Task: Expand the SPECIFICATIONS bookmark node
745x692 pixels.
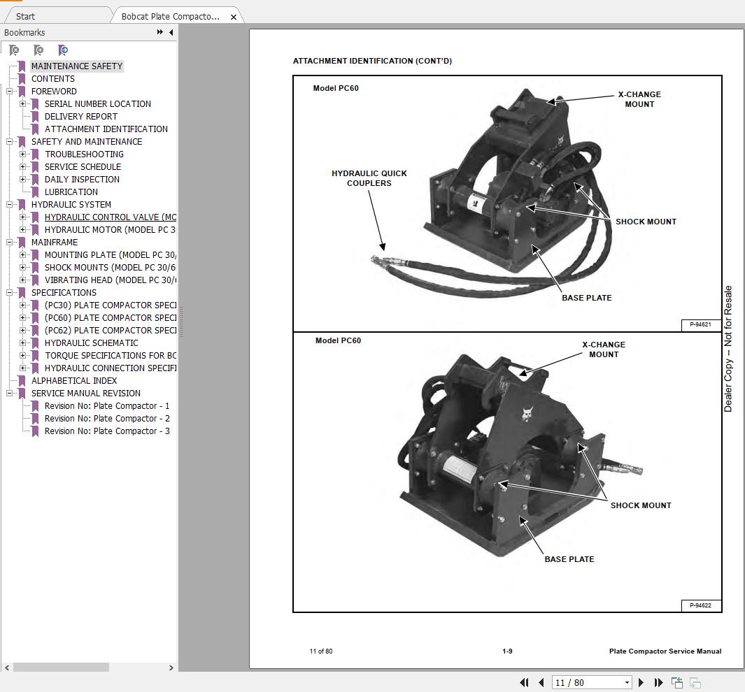Action: point(9,292)
